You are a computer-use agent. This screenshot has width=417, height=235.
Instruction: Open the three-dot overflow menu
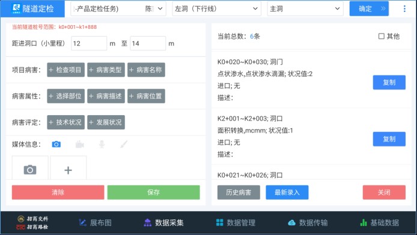pyautogui.click(x=404, y=9)
